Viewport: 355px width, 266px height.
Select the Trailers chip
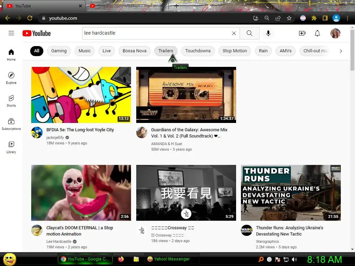pyautogui.click(x=166, y=51)
